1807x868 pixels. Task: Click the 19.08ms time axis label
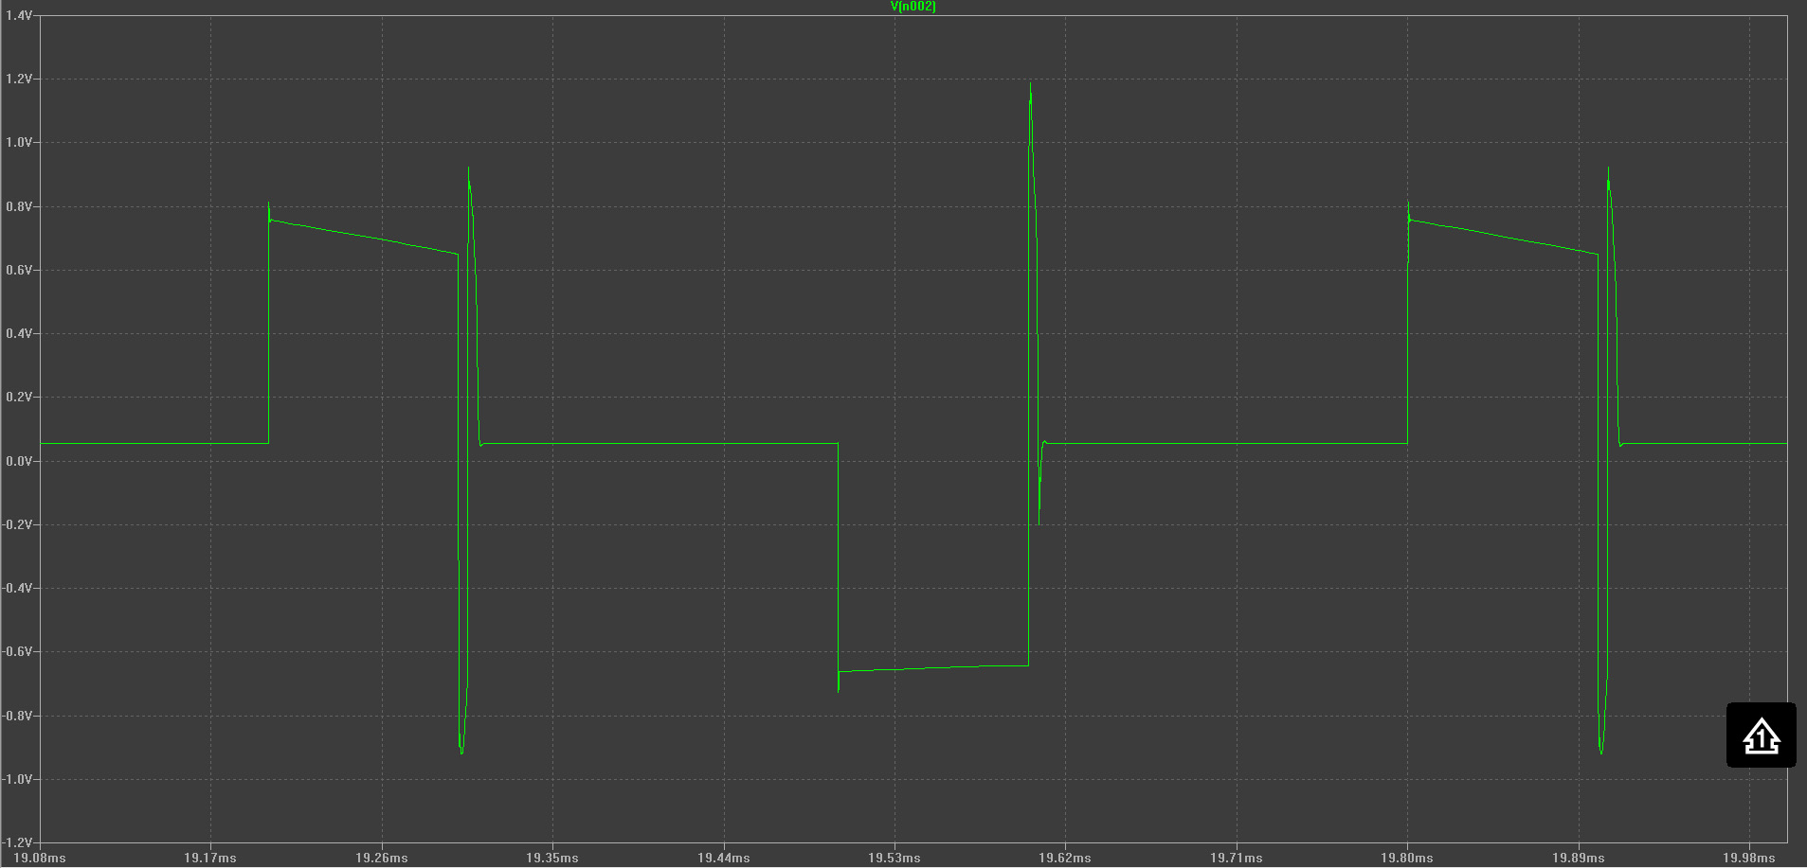click(40, 858)
